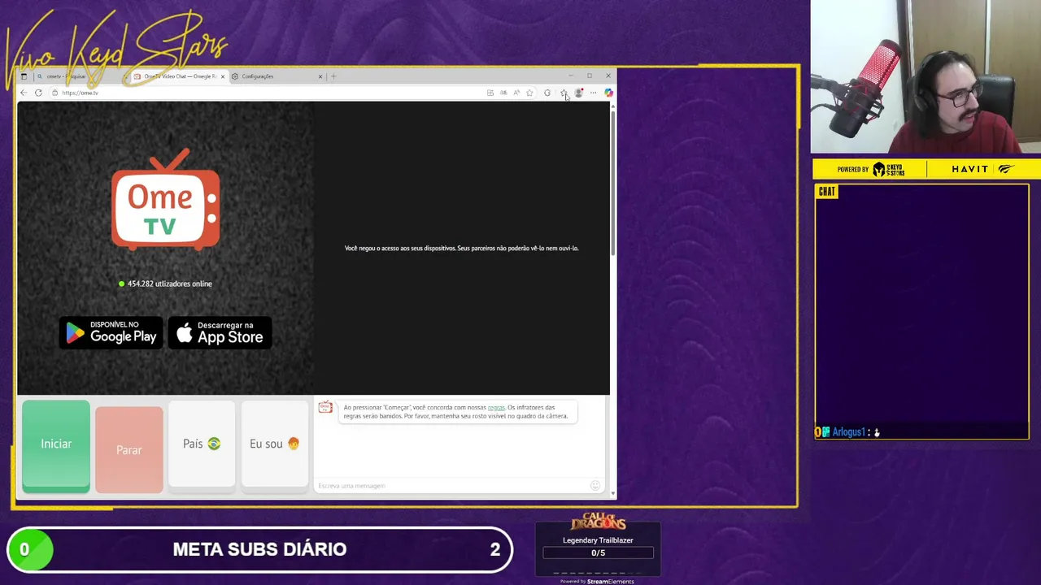
Task: Click the red Parar button
Action: 129,450
